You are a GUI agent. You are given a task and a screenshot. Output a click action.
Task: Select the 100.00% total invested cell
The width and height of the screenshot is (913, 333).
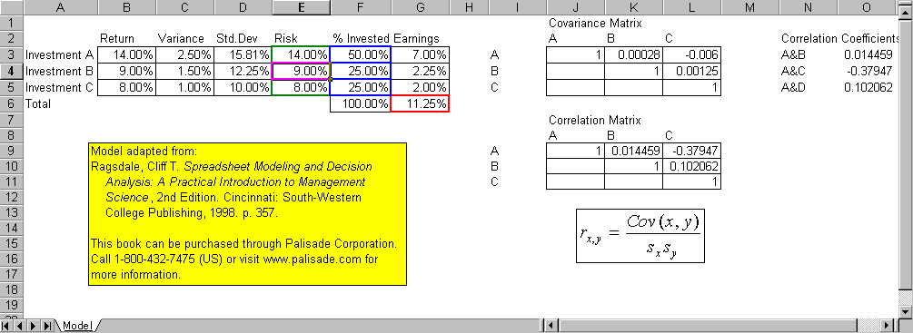(361, 103)
